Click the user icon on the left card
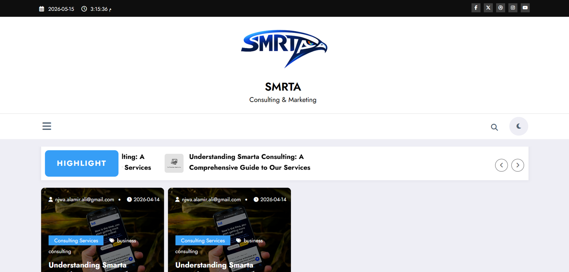The width and height of the screenshot is (569, 272). click(x=51, y=199)
